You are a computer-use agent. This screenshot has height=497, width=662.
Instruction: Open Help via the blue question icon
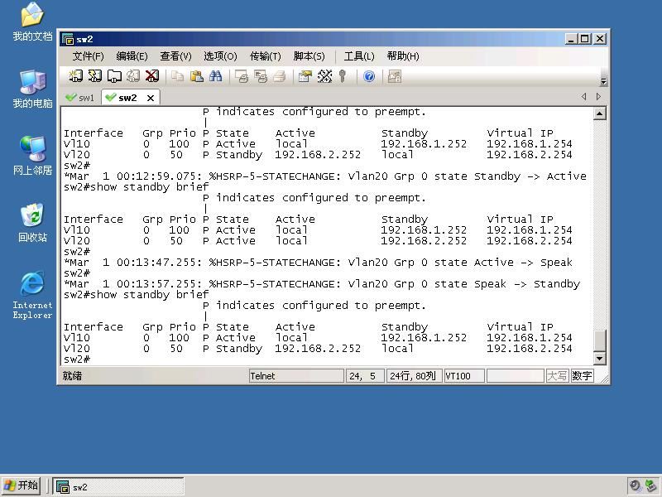tap(369, 76)
